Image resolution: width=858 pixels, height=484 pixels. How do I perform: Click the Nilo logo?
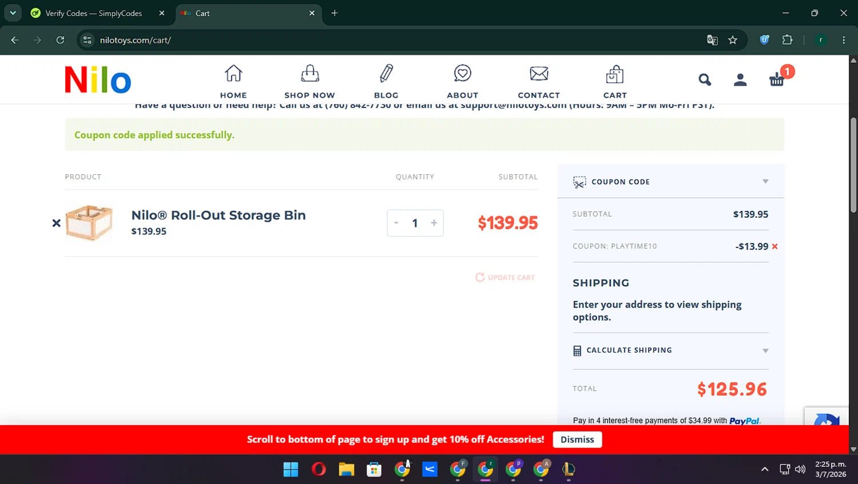[x=98, y=79]
